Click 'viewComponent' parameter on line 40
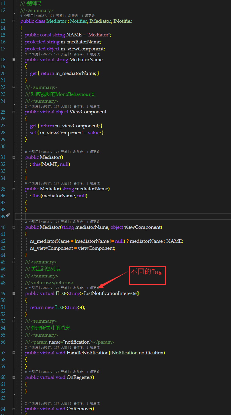The image size is (231, 415). click(x=143, y=227)
